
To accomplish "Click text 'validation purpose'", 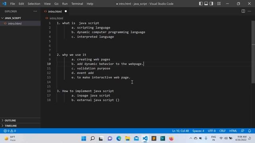I will pos(94,68).
